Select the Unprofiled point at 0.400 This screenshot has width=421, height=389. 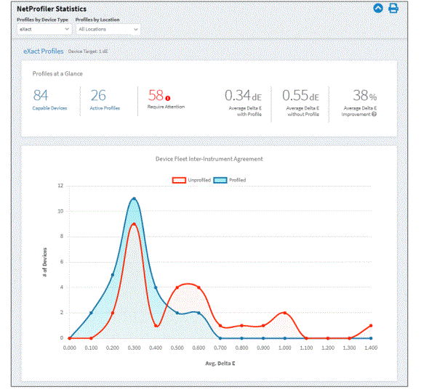coord(156,326)
